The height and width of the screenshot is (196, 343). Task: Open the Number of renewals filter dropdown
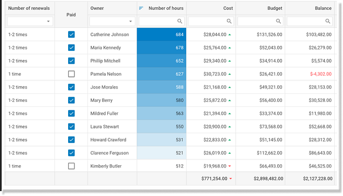48,21
